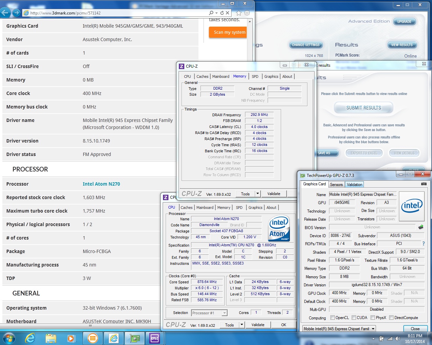Open the Processor #1 selection dropdown
This screenshot has width=432, height=345.
224,313
